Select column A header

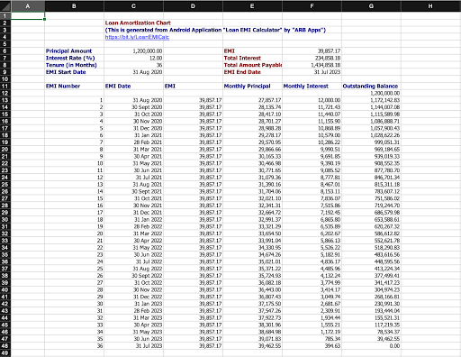pyautogui.click(x=28, y=6)
